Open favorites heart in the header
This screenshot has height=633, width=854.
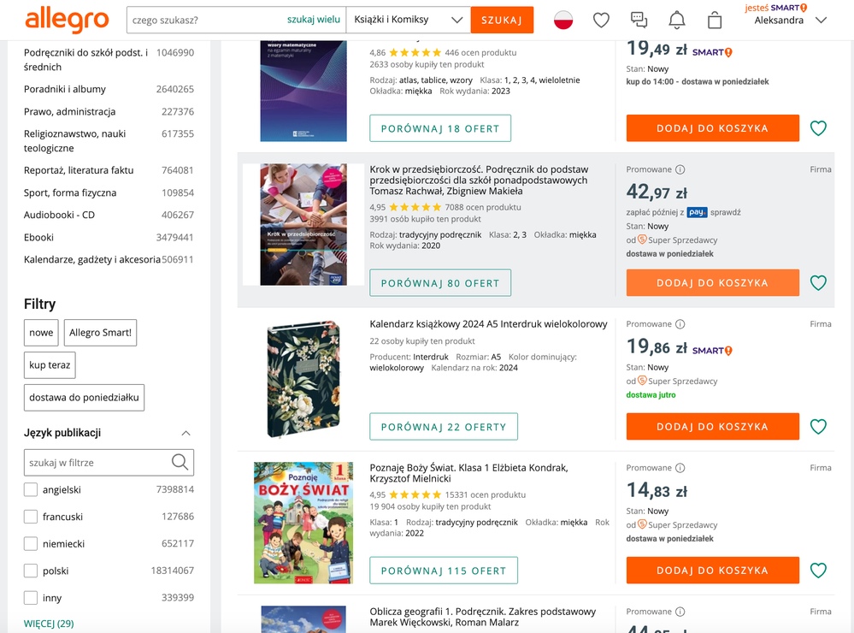click(x=601, y=21)
